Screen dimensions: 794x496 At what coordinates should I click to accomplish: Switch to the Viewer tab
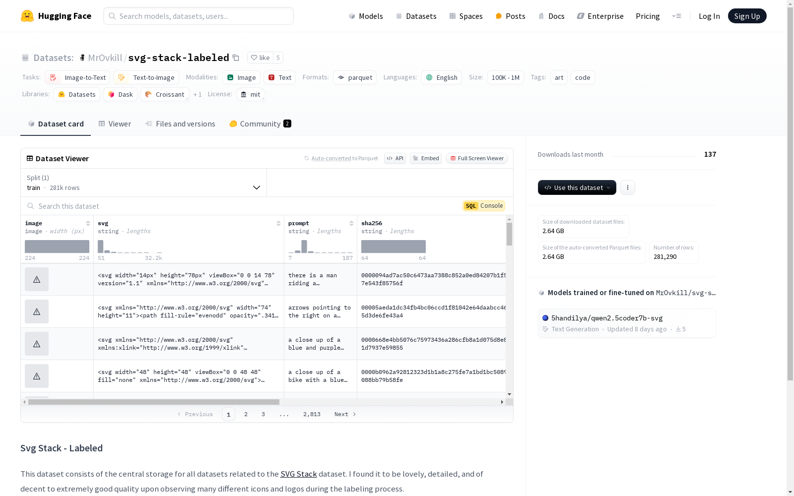click(115, 124)
